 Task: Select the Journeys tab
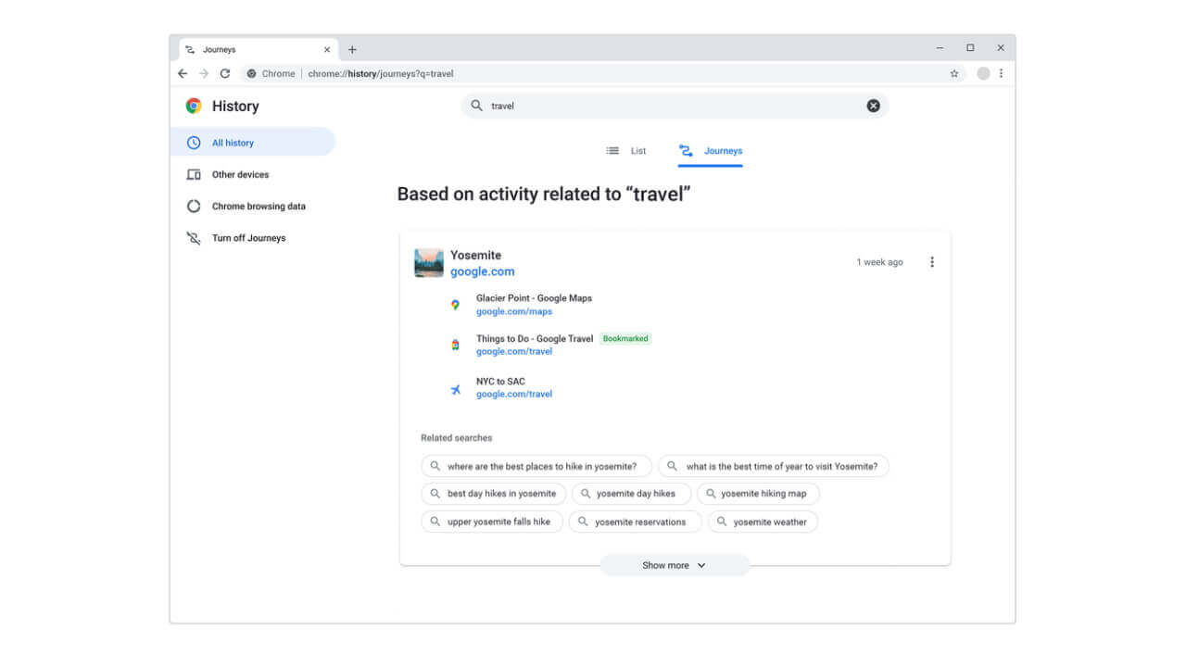pos(711,151)
